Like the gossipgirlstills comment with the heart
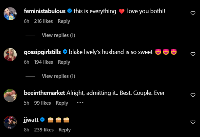Screen dimensions: 200x137 coord(193,54)
